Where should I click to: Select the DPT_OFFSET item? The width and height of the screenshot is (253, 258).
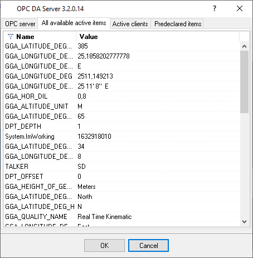(24, 177)
